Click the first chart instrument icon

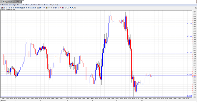tap(2, 8)
